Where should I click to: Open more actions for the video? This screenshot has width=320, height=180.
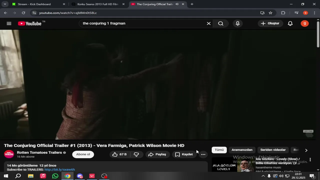203,154
